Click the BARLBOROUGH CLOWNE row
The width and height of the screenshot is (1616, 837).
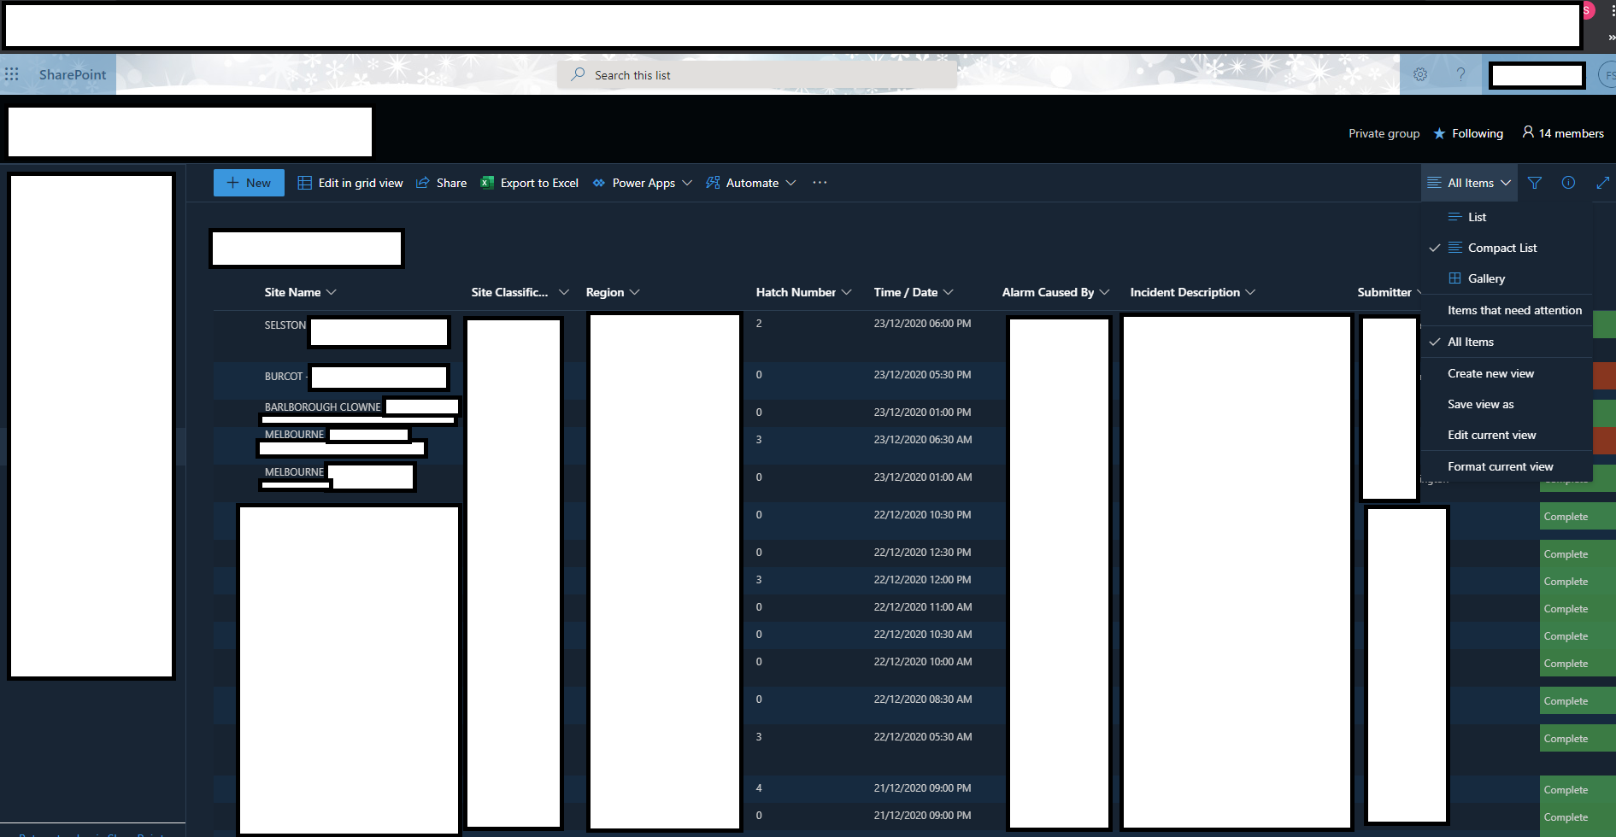322,407
